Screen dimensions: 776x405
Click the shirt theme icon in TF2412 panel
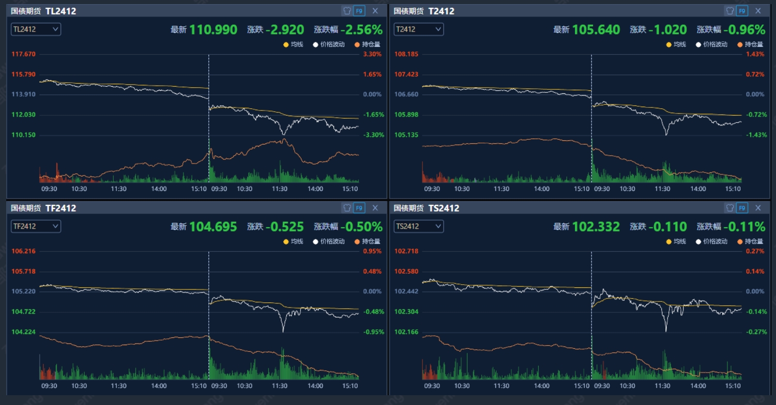[x=347, y=208]
